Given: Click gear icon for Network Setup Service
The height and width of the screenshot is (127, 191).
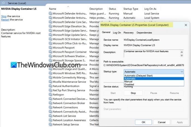Looking at the screenshot, I should 50,124.
